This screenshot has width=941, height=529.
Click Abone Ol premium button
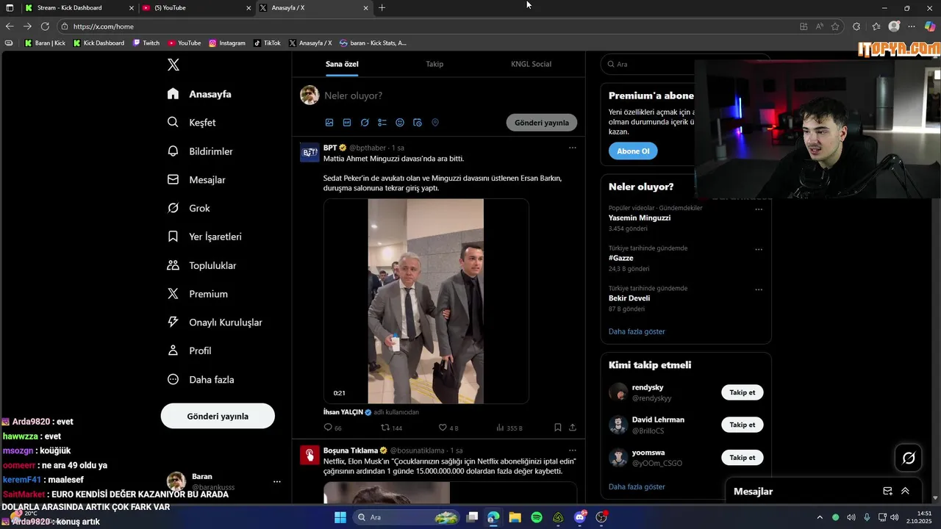633,151
